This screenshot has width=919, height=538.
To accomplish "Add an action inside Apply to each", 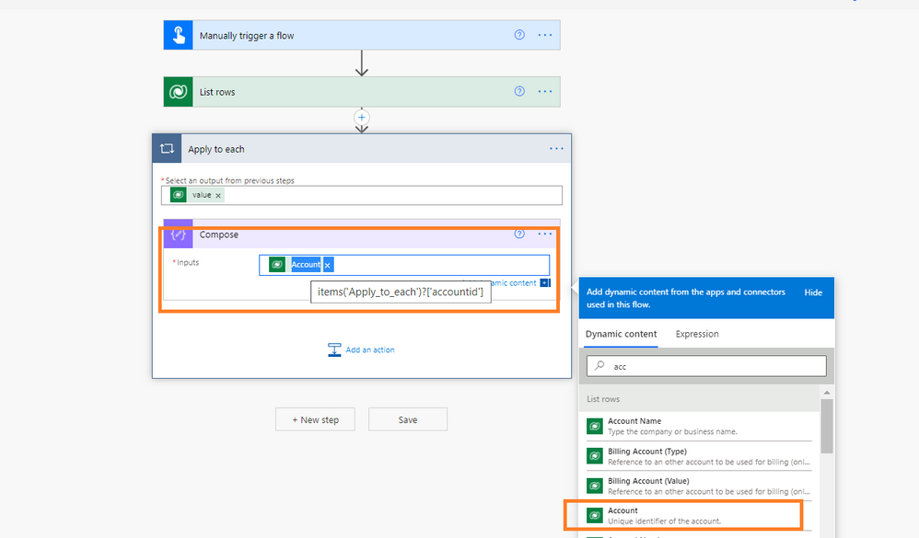I will [x=362, y=349].
